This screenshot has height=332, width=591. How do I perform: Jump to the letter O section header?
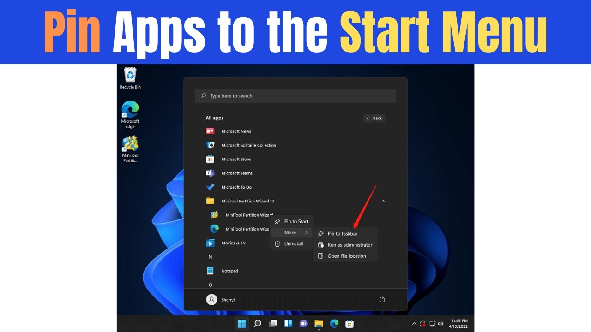[x=210, y=285]
